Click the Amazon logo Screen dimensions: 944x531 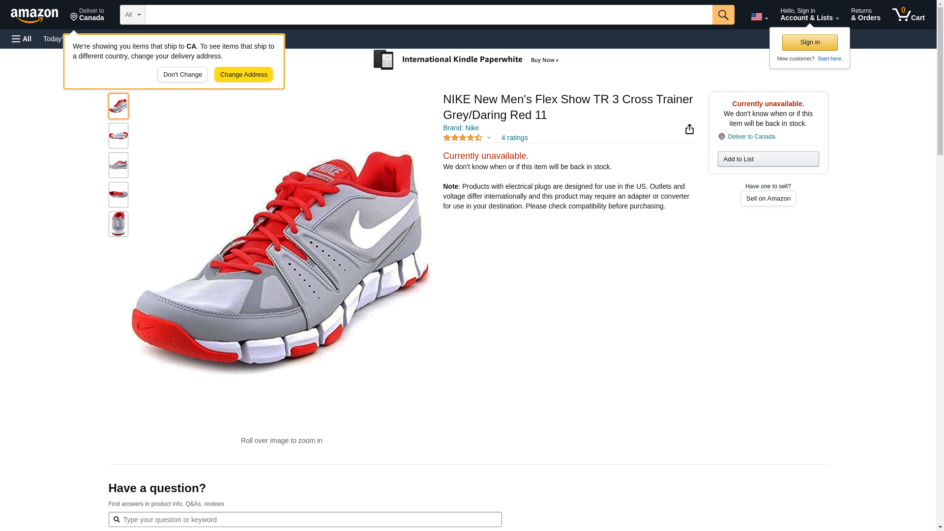[x=34, y=15]
